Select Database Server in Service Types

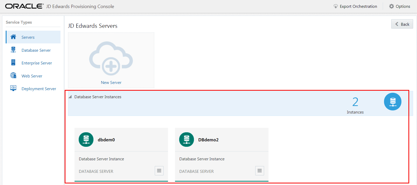pos(33,50)
